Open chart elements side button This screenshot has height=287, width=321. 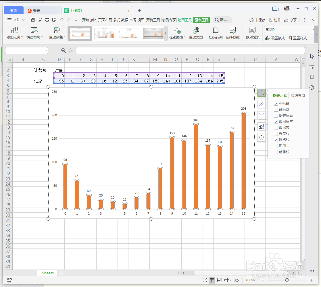[262, 93]
